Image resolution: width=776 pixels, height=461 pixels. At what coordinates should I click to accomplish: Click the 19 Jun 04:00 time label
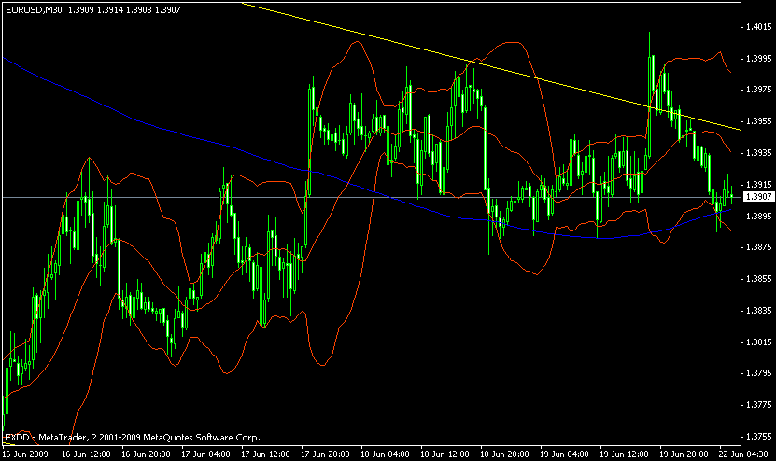565,454
